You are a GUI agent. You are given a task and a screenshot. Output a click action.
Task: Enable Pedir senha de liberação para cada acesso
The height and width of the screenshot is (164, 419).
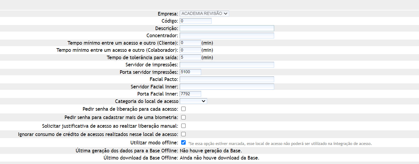click(x=184, y=109)
